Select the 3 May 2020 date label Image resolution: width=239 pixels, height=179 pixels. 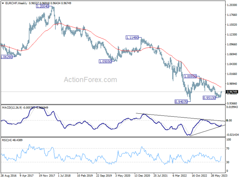(123, 175)
